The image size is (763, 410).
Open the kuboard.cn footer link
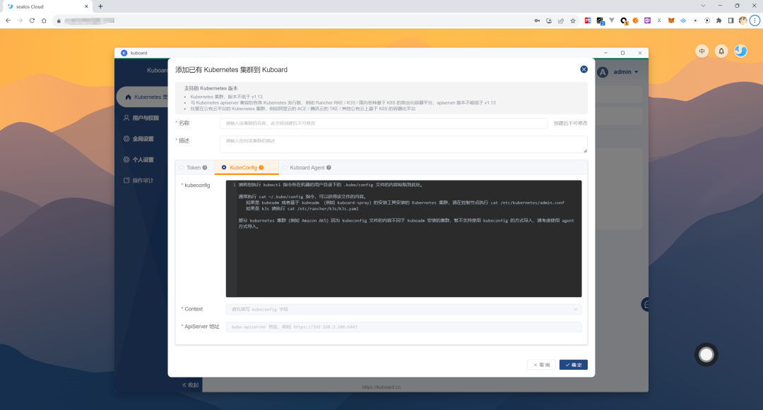click(x=381, y=387)
